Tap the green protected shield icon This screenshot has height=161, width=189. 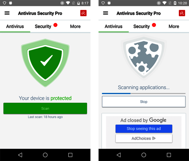(x=45, y=63)
